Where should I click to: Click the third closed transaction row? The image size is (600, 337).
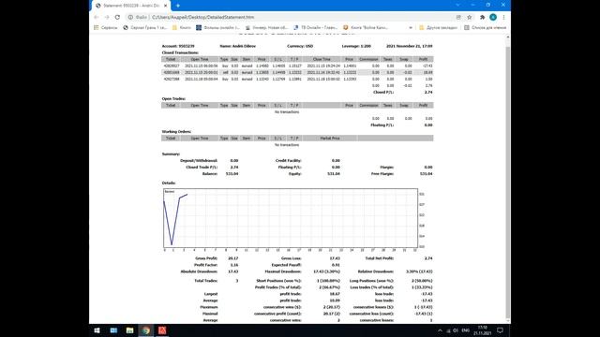pos(297,79)
